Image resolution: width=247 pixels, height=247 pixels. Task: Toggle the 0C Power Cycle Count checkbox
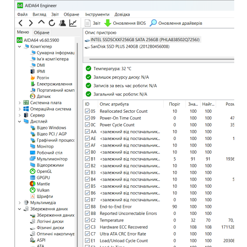click(87, 125)
